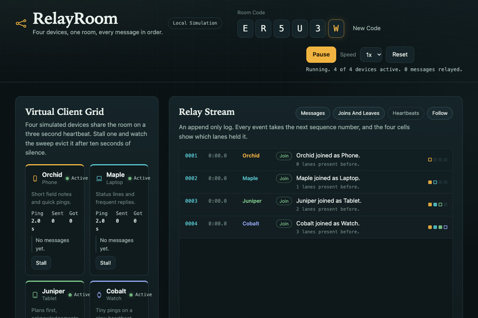Image resolution: width=478 pixels, height=318 pixels.
Task: Click Orchid card's Ping value 2.0
Action: (36, 221)
